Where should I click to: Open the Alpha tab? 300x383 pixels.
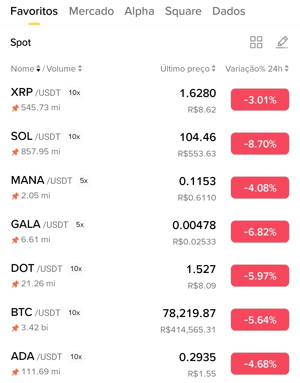click(x=139, y=11)
